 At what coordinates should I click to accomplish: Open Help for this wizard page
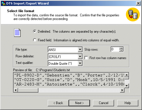click(128, 103)
